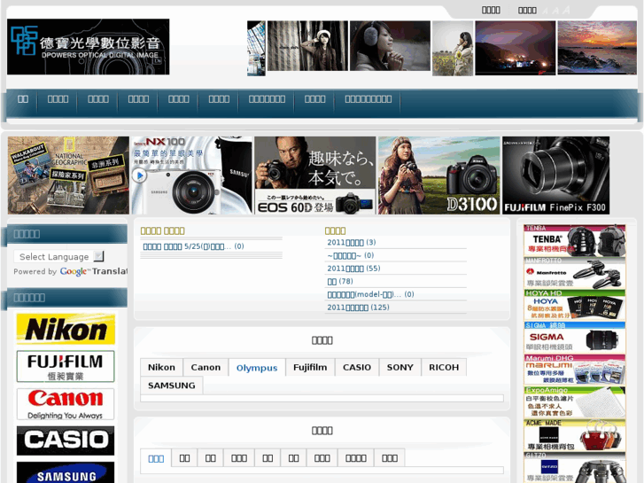The width and height of the screenshot is (644, 483).
Task: Select the Nikon brand tab
Action: [x=161, y=367]
